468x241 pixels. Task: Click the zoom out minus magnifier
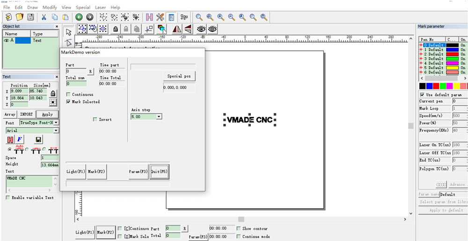[x=231, y=17]
